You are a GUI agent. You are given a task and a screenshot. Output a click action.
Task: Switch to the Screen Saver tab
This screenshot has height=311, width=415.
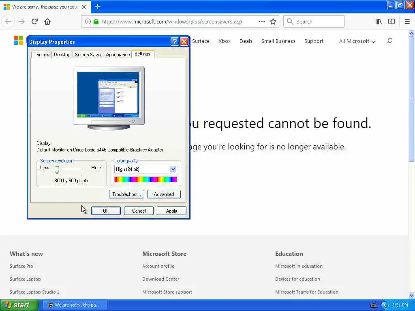[x=88, y=55]
